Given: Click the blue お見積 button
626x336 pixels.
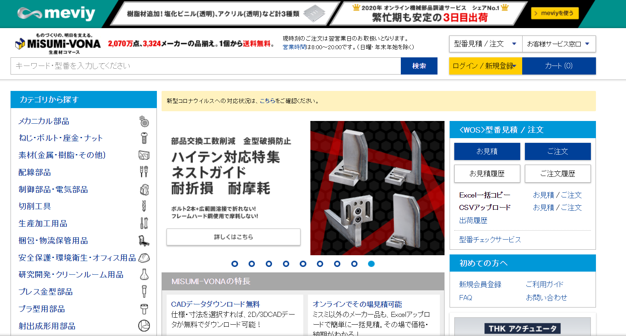Looking at the screenshot, I should [x=487, y=151].
